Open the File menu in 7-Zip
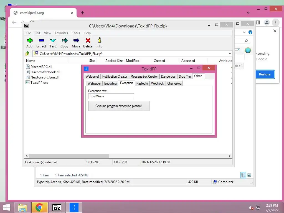This screenshot has height=213, width=284. click(x=28, y=33)
